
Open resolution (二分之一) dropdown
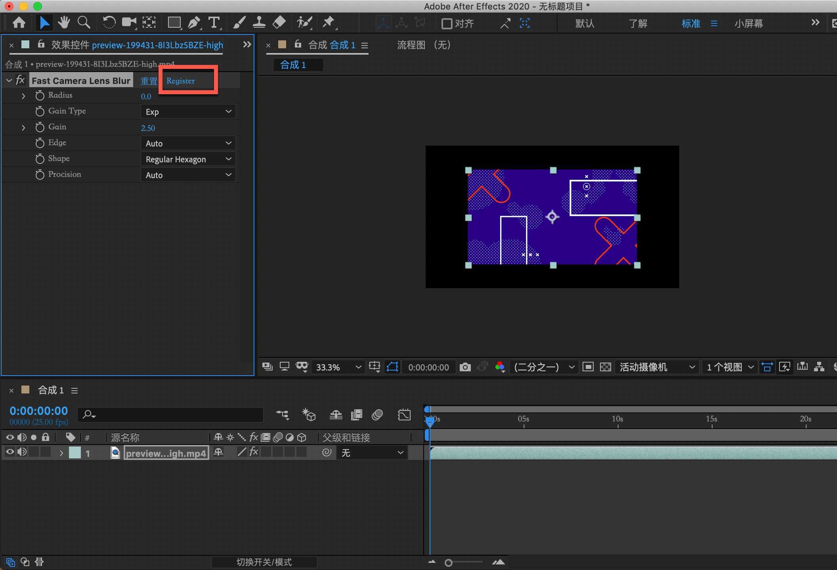[543, 367]
